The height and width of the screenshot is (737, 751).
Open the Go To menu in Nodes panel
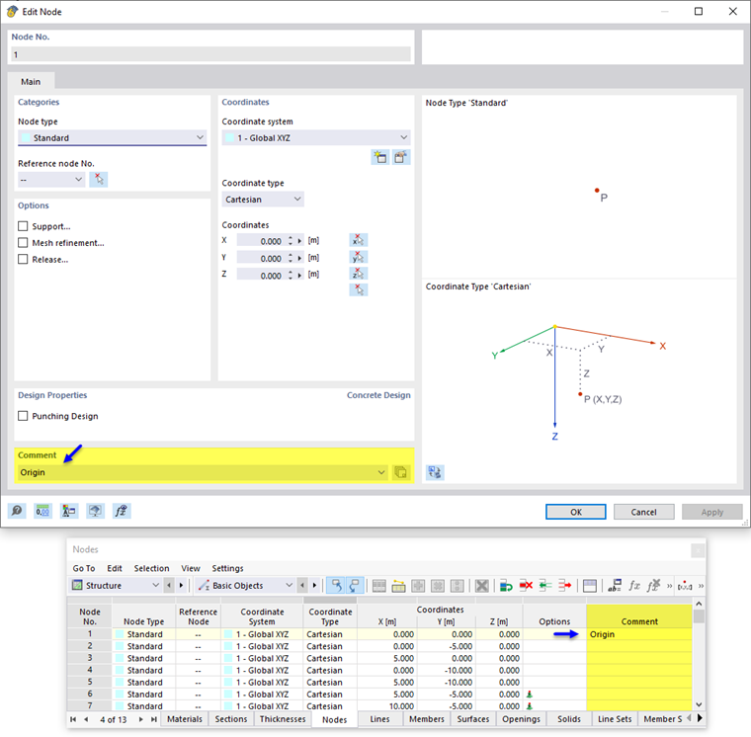pyautogui.click(x=84, y=568)
